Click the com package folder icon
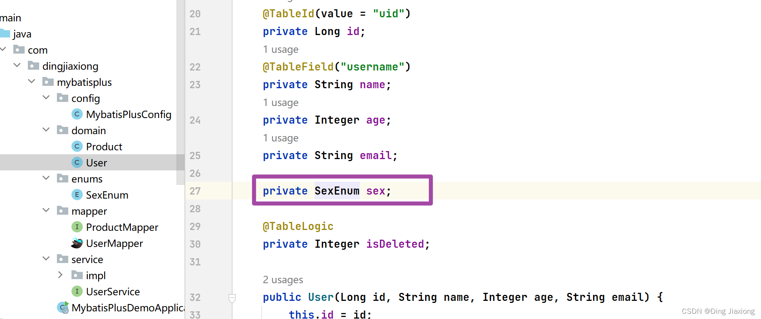Screen dimensions: 761x319 19,50
